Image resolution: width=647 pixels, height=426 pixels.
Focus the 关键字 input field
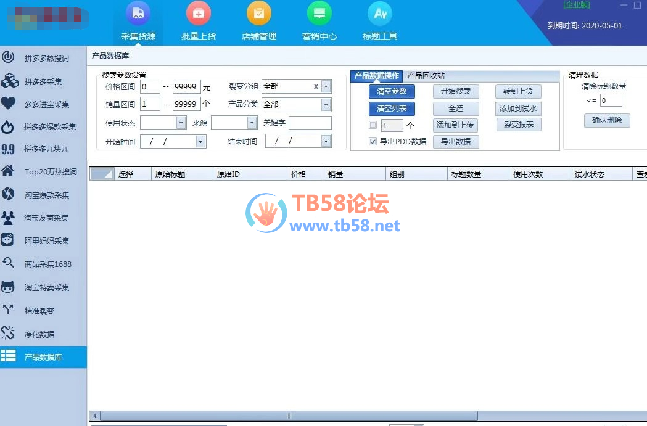(310, 123)
